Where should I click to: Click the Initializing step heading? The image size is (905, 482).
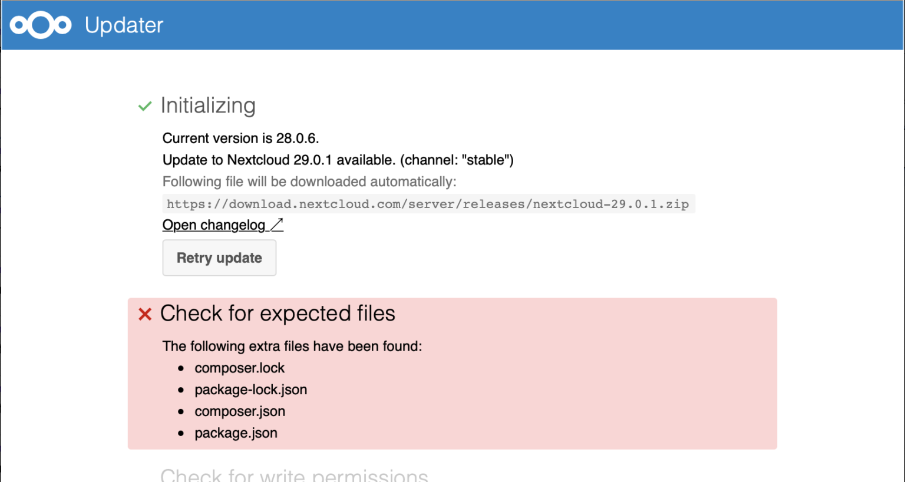pos(208,106)
